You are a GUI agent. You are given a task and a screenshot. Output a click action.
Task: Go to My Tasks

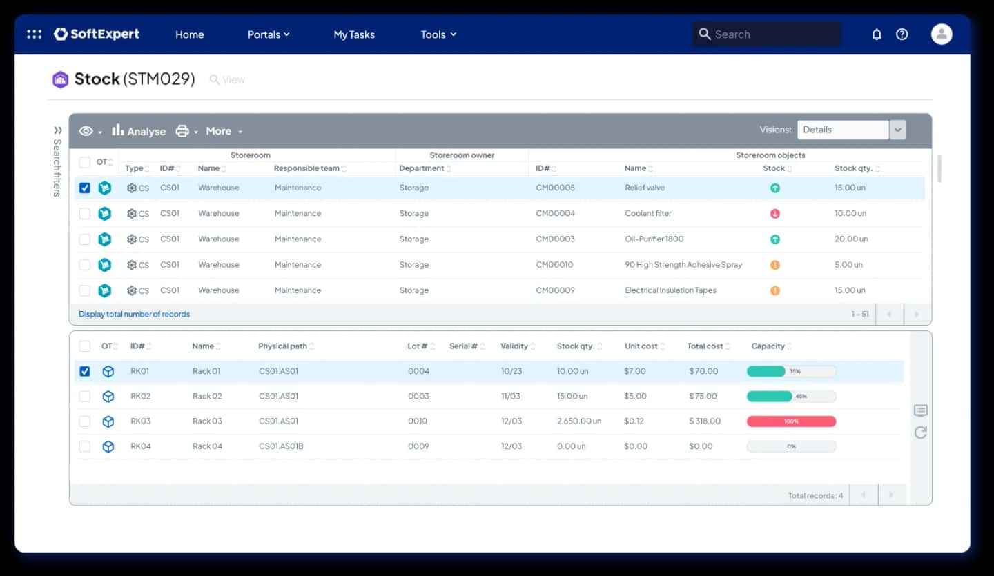pos(354,34)
